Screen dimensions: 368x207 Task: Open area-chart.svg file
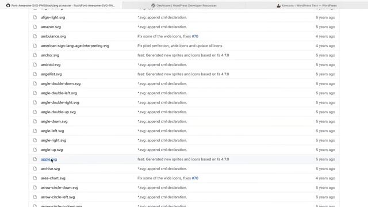(x=53, y=178)
